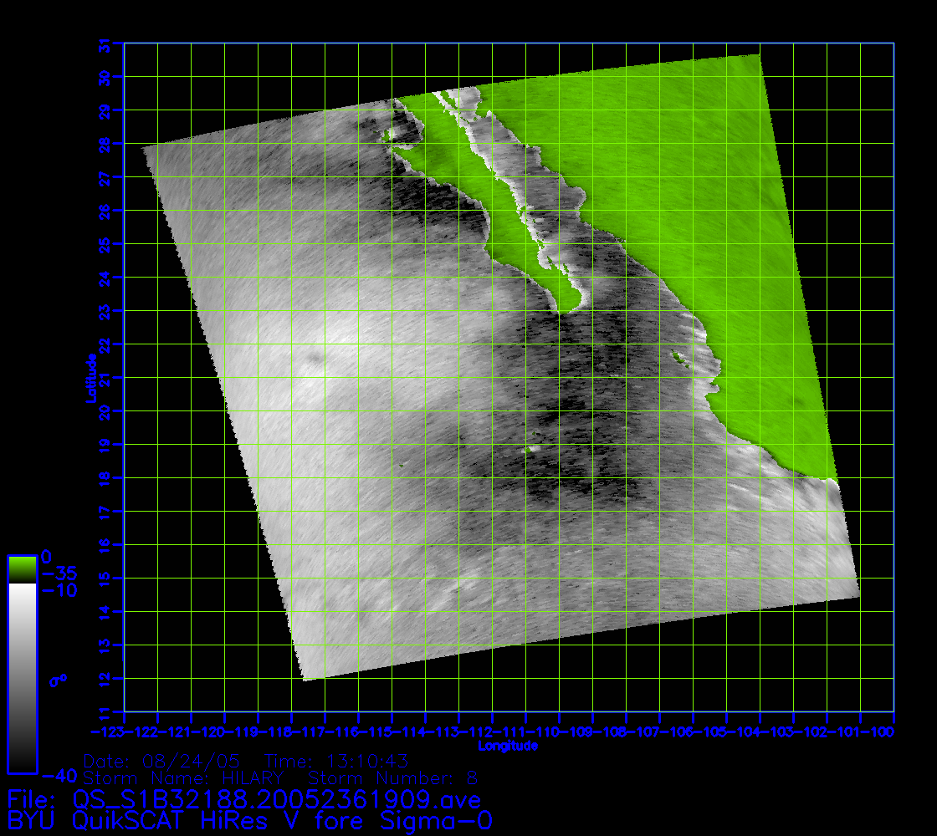This screenshot has height=836, width=937.
Task: Click the Latitude axis title
Action: coord(89,377)
